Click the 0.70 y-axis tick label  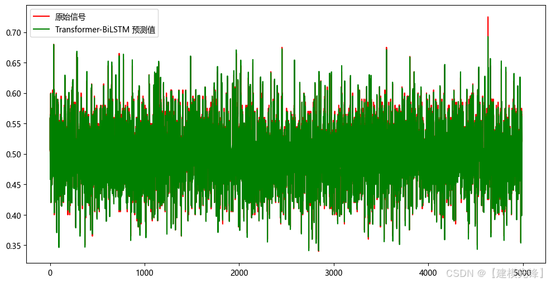14,33
